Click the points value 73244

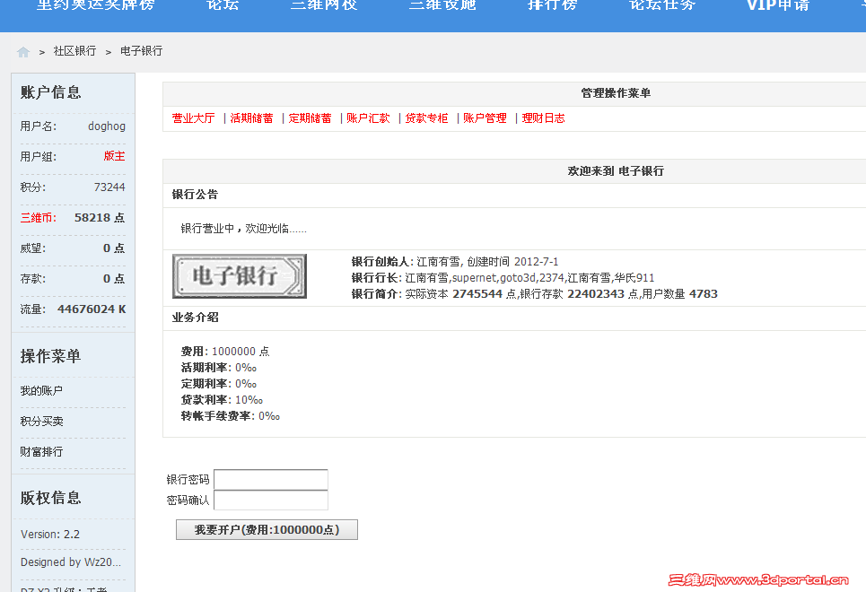109,187
